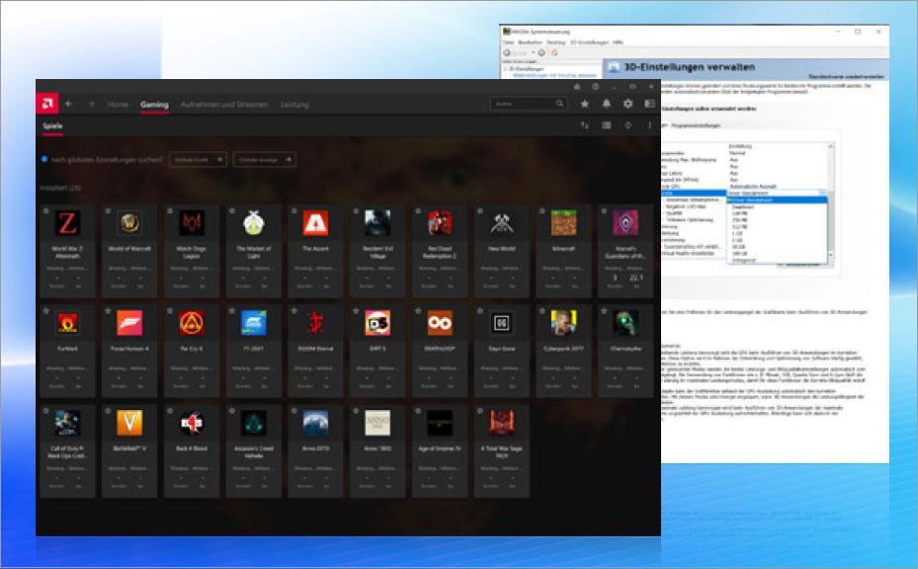Favorite Forza Horizon 4 with its star
Viewport: 918px width, 569px height.
[x=108, y=311]
